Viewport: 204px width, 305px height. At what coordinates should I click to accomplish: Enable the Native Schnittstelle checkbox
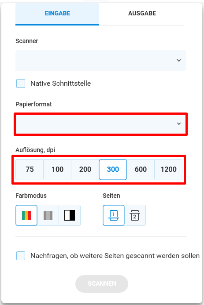click(21, 84)
